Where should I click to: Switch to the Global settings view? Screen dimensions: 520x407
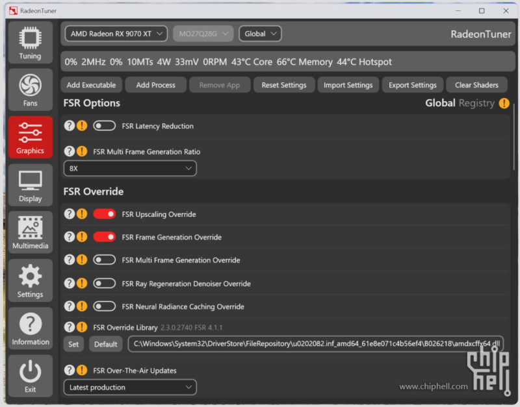point(440,103)
